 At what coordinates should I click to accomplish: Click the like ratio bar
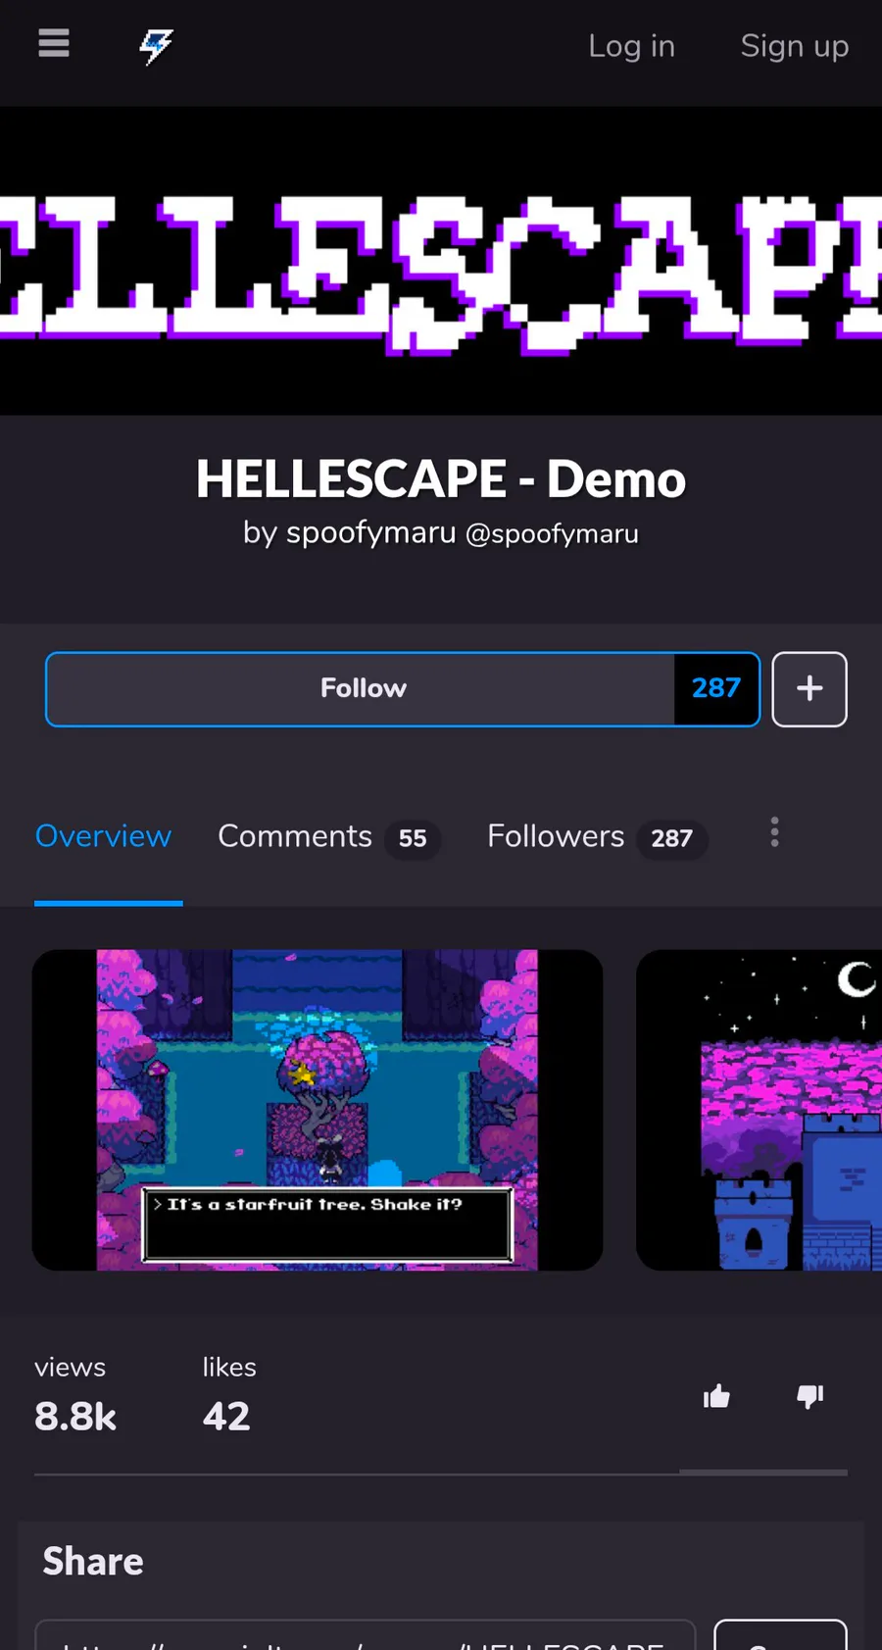click(x=441, y=1473)
